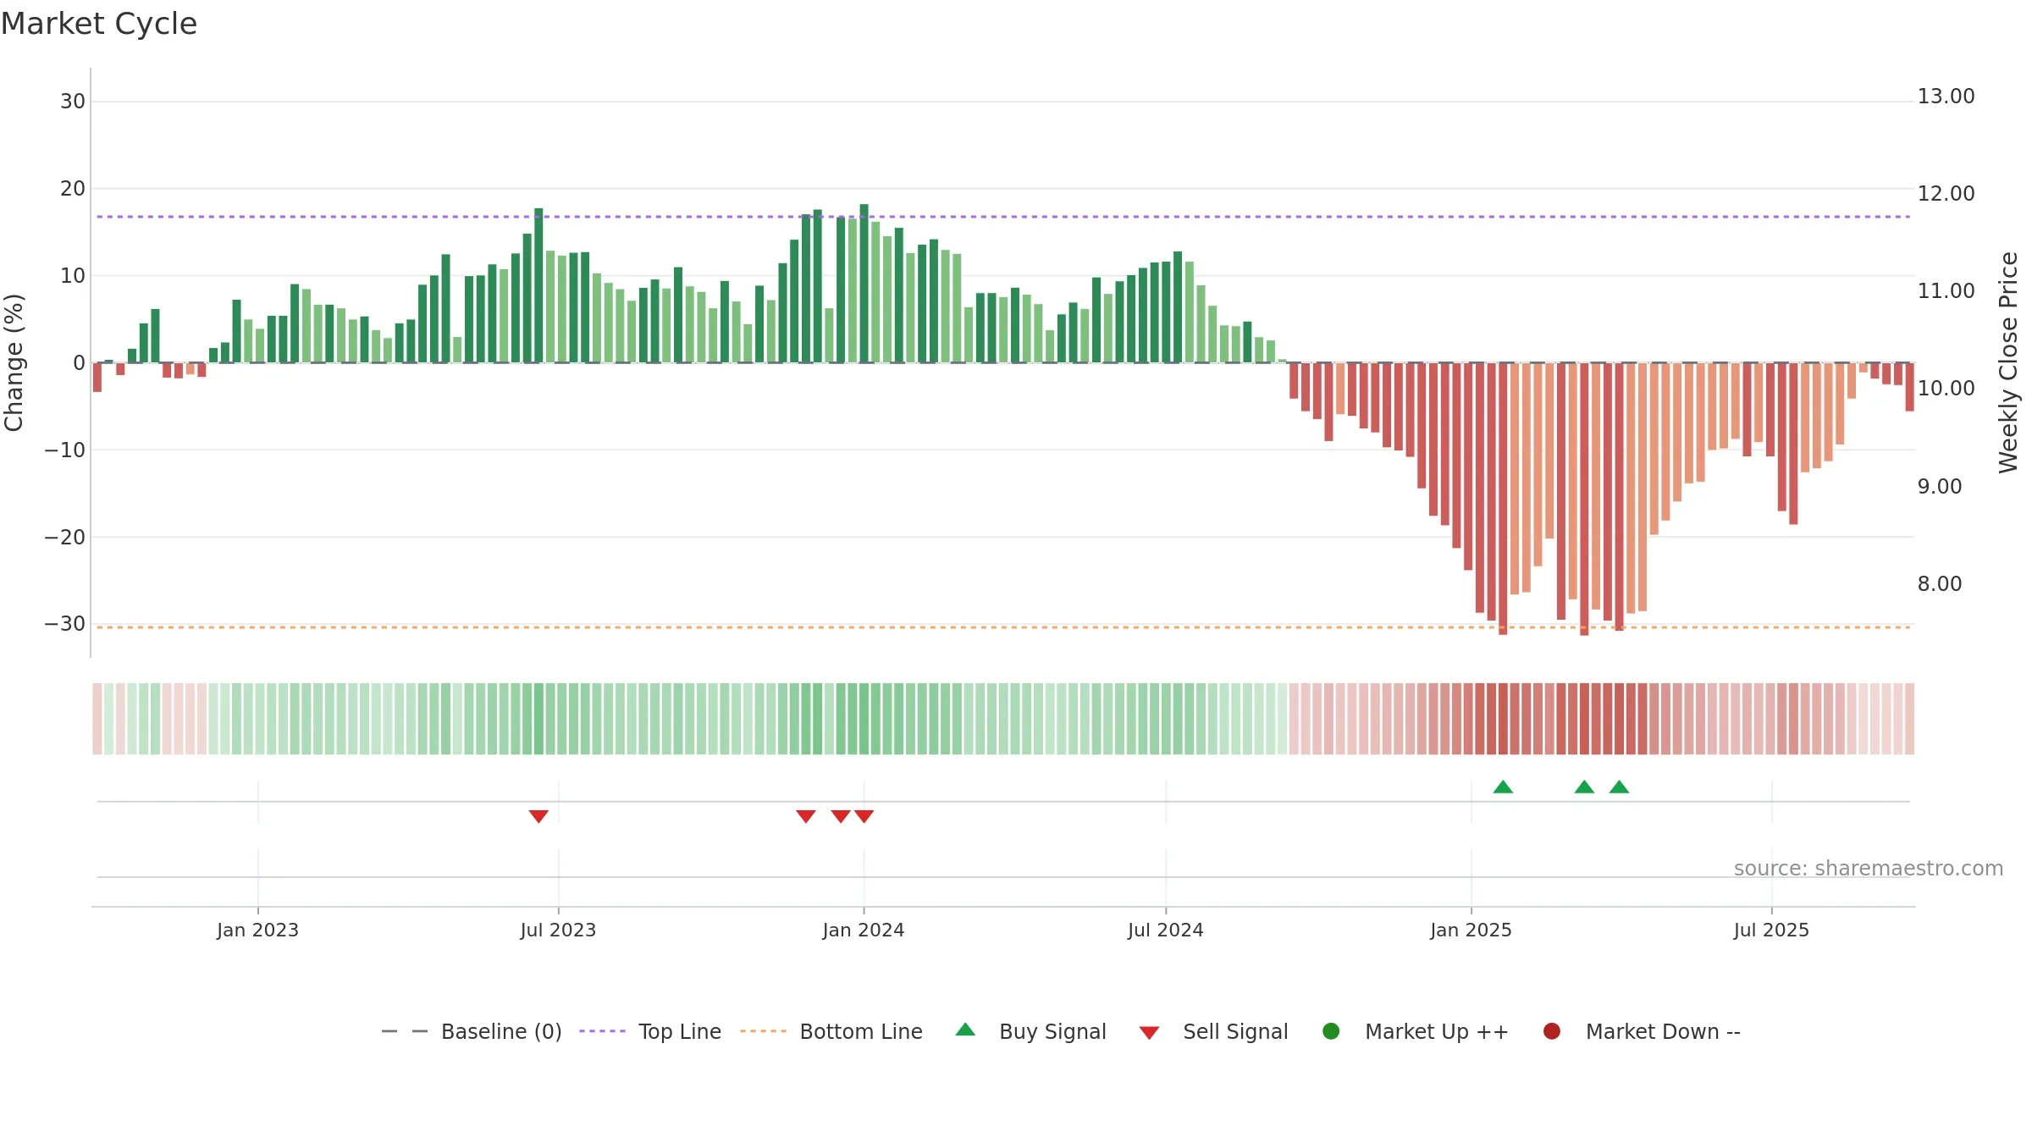Click the source: sharemaestro.com text
Screen dimensions: 2032x1143
[x=1869, y=869]
